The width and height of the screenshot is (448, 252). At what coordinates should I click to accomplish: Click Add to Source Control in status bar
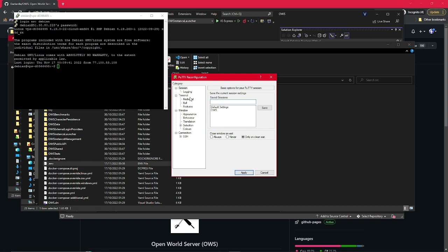pyautogui.click(x=334, y=216)
